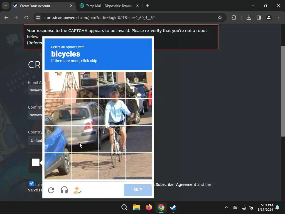Click the SKIP button in the CAPTCHA
The height and width of the screenshot is (214, 285).
[x=137, y=190]
